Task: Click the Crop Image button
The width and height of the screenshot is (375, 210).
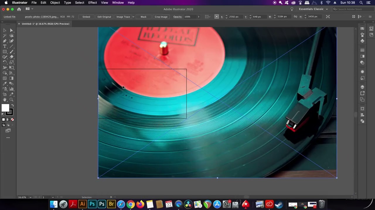Action: click(x=161, y=17)
